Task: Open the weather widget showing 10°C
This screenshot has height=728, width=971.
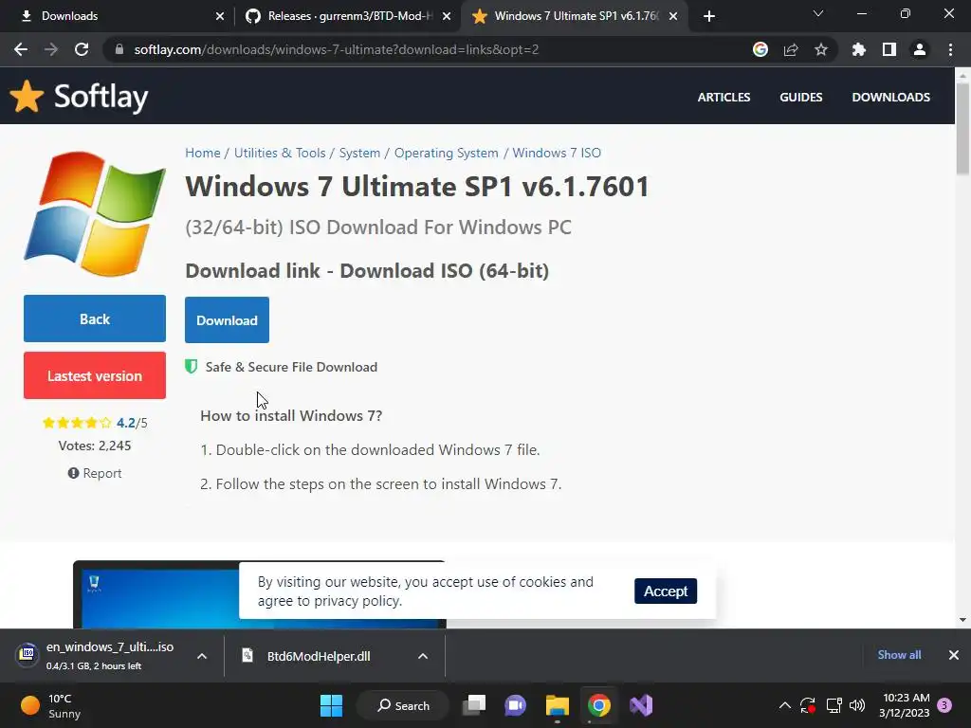Action: [51, 705]
